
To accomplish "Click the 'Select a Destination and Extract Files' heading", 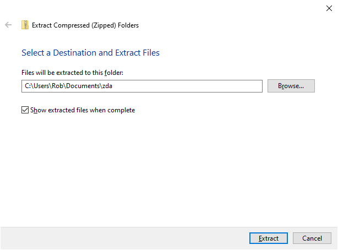I will (x=90, y=53).
